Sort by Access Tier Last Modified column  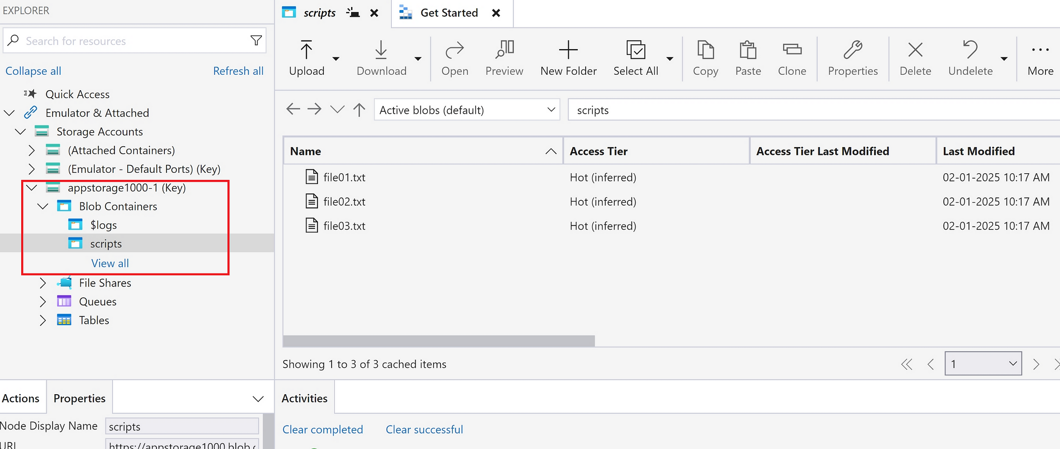(x=843, y=151)
